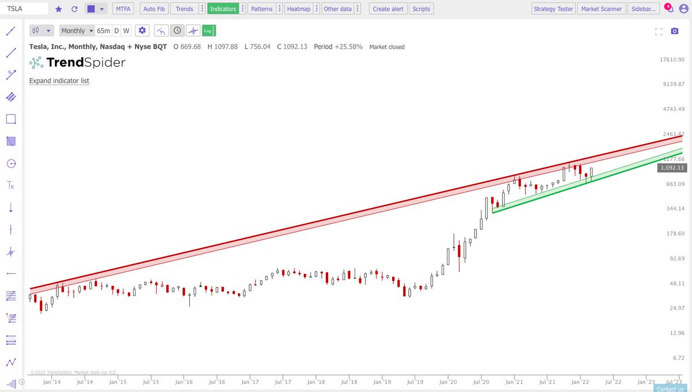The image size is (692, 392).
Task: Open the Scripts menu
Action: [422, 9]
